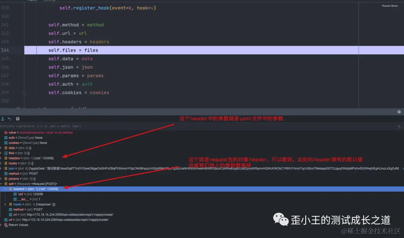Image resolution: width=404 pixels, height=238 pixels.
Task: Click code 'self.json = json'
Action: pyautogui.click(x=70, y=67)
